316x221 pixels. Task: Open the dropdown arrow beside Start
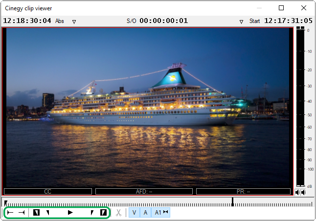click(x=241, y=22)
